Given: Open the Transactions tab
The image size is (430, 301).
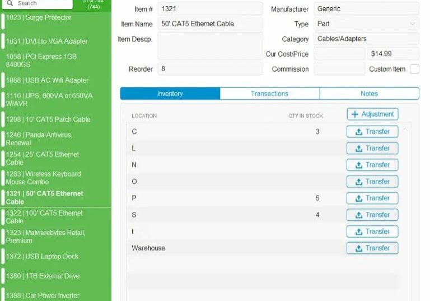Looking at the screenshot, I should (269, 94).
